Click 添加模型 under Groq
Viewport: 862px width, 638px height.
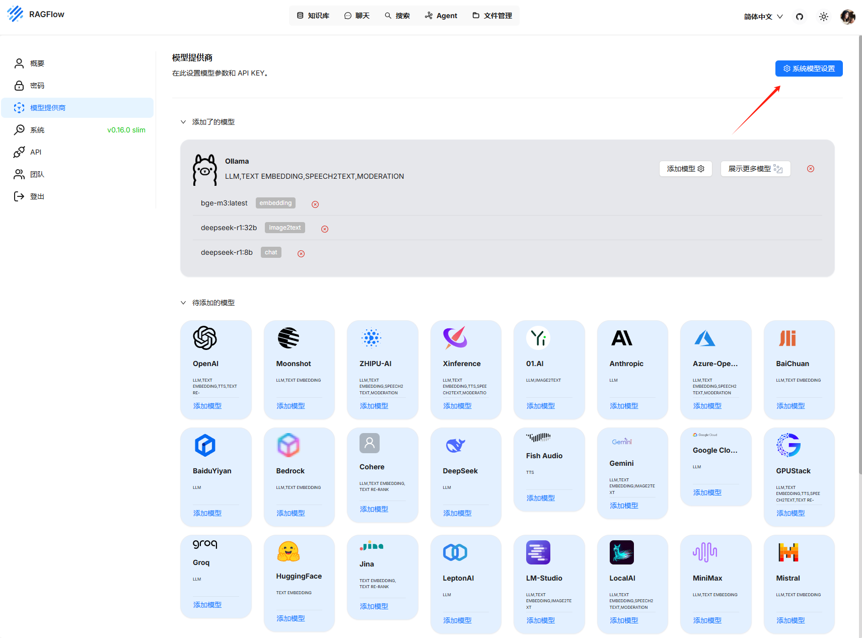[x=207, y=605]
